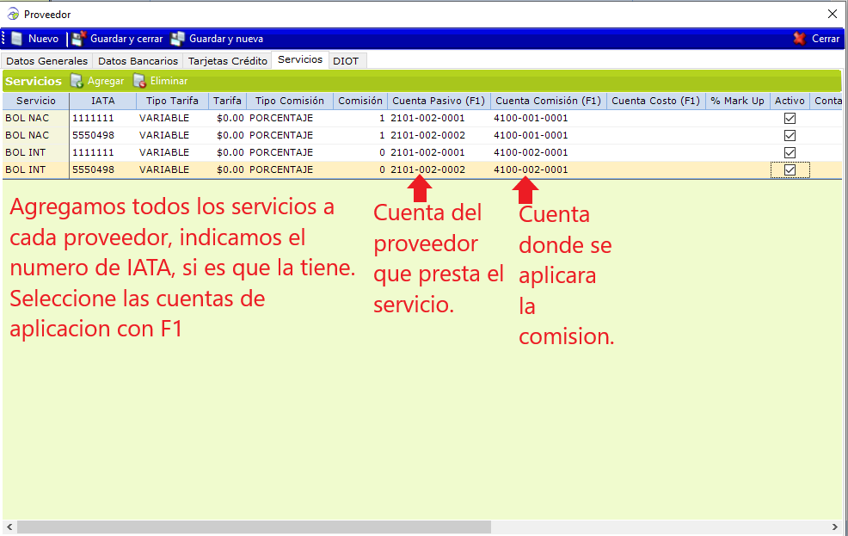The height and width of the screenshot is (536, 848).
Task: Click the Guardar y nueva disk icon
Action: coord(178,39)
